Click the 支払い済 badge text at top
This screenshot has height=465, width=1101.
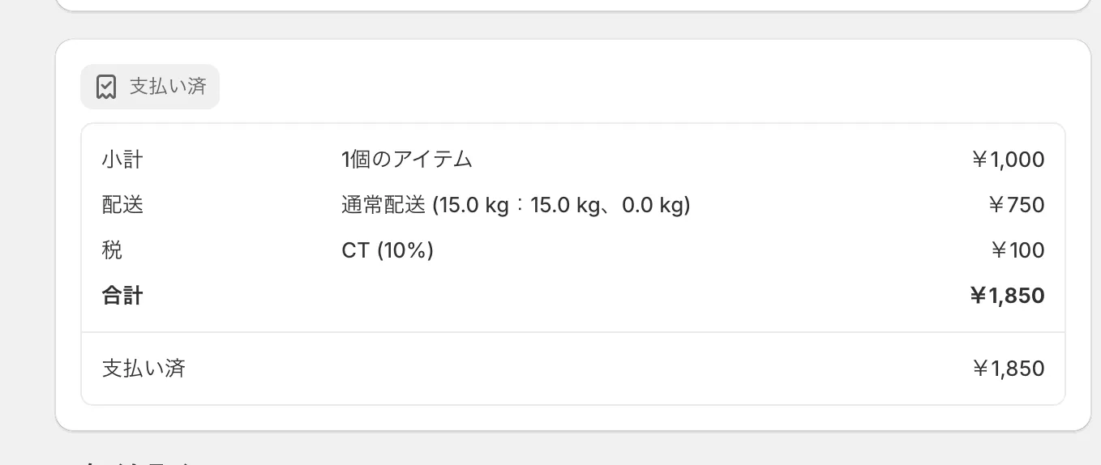(168, 87)
